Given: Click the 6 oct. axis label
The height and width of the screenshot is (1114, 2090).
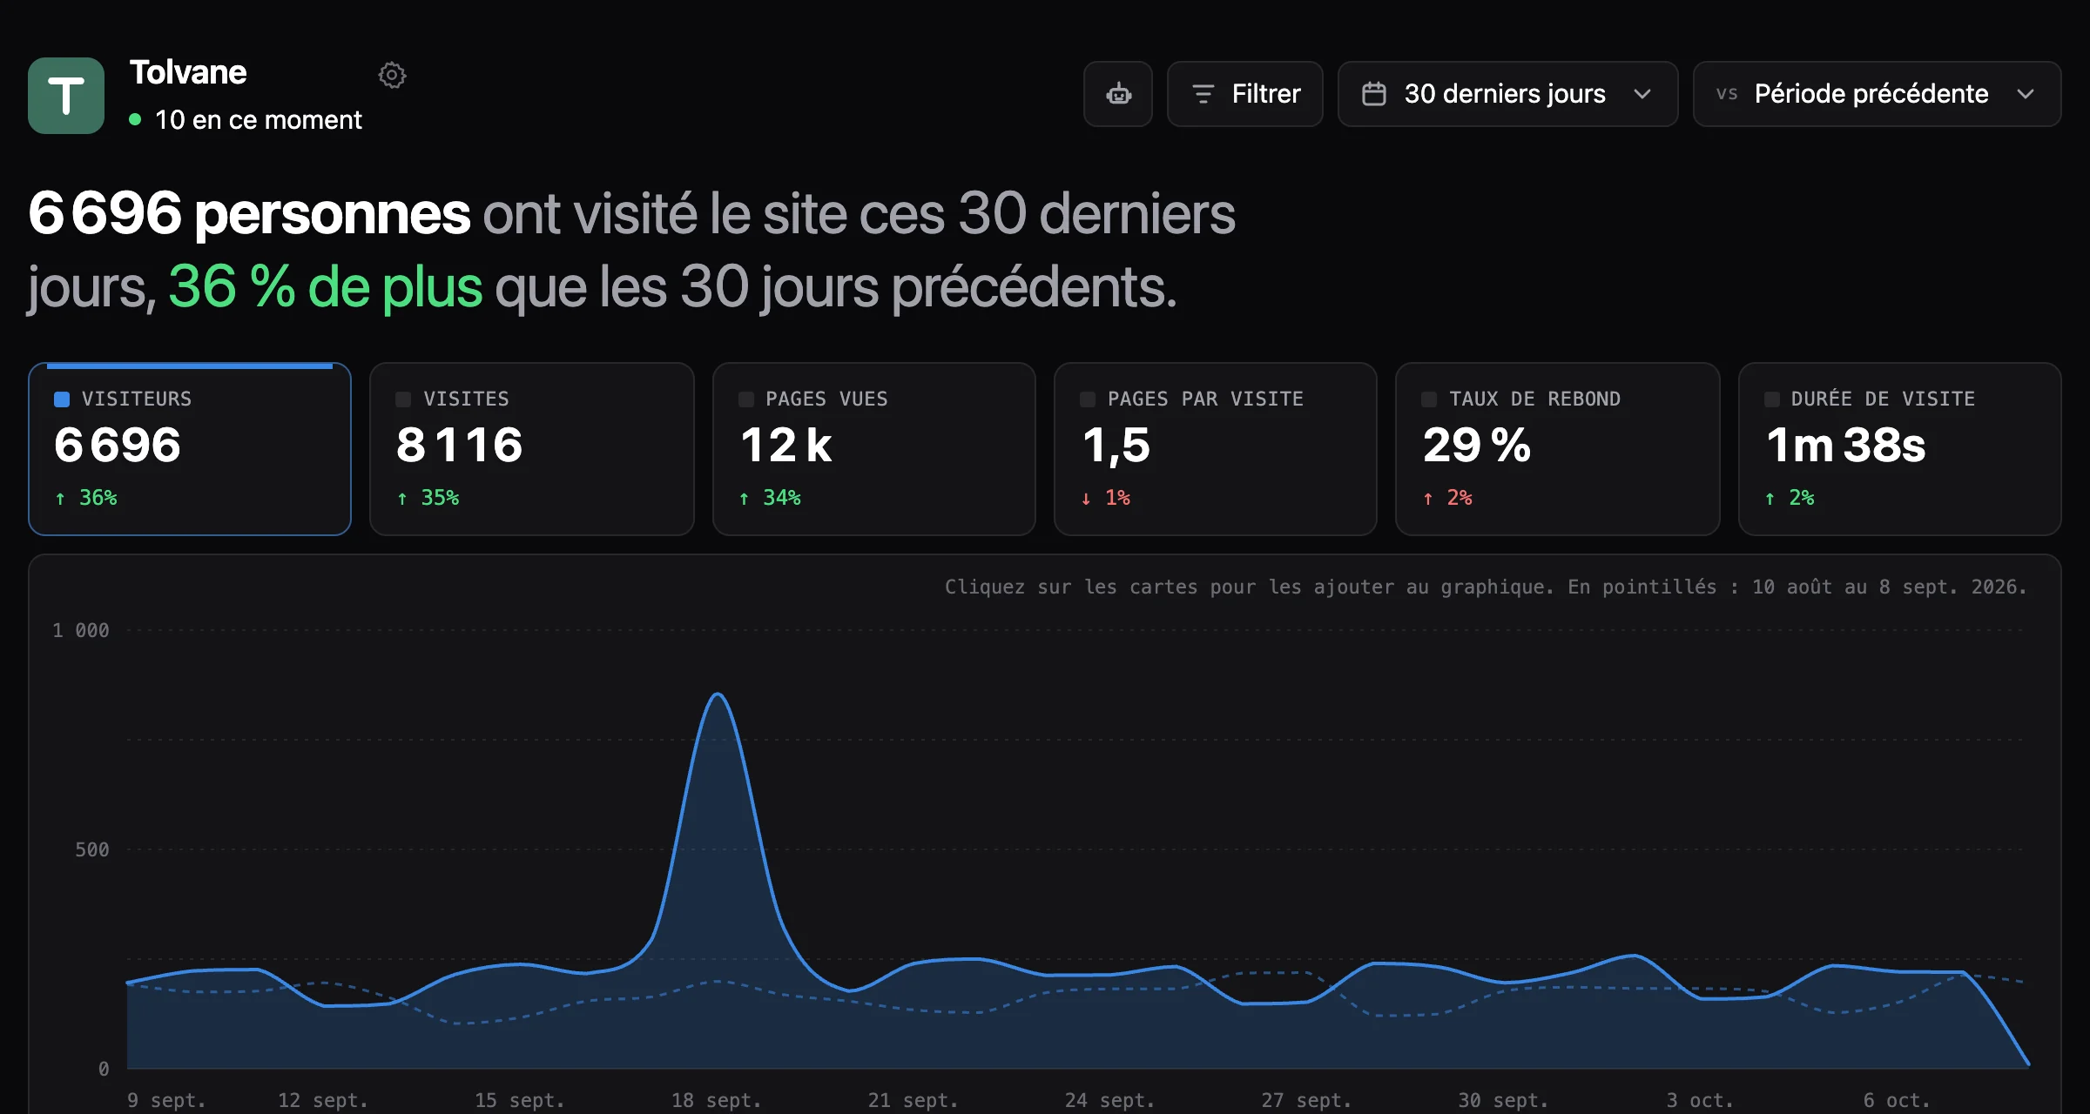Looking at the screenshot, I should (1897, 1100).
